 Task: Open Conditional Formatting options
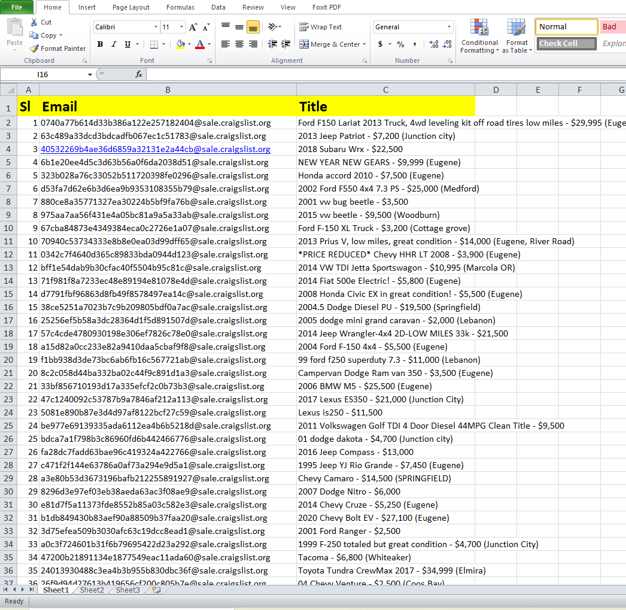click(x=479, y=36)
